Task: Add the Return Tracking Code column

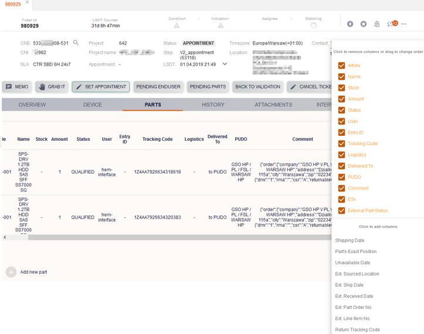Action: pyautogui.click(x=358, y=330)
